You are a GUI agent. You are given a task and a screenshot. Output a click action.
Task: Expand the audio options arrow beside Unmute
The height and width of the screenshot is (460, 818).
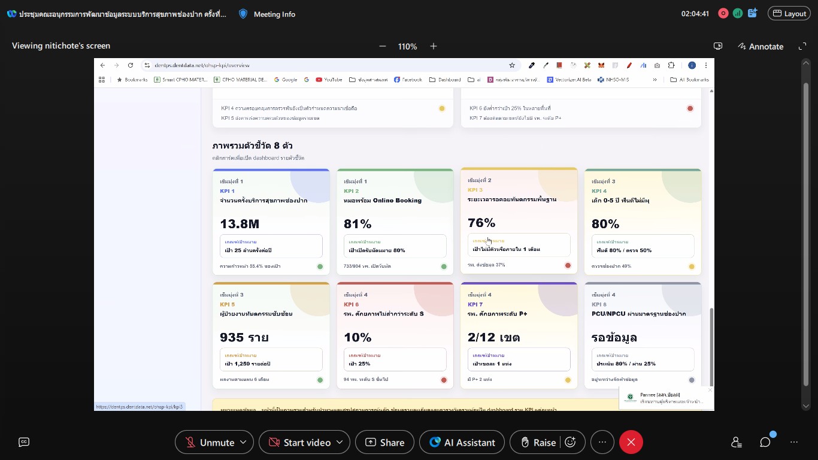243,442
